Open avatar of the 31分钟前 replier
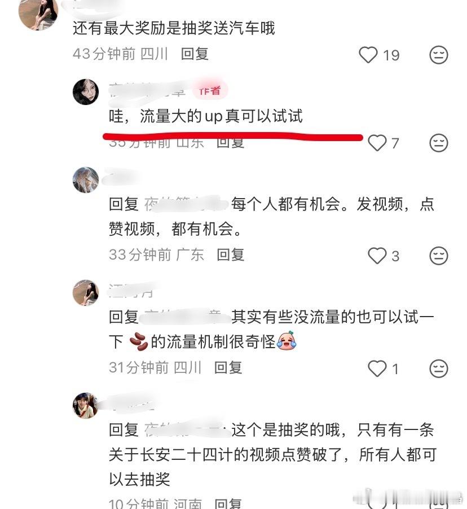This screenshot has height=509, width=467. [86, 292]
